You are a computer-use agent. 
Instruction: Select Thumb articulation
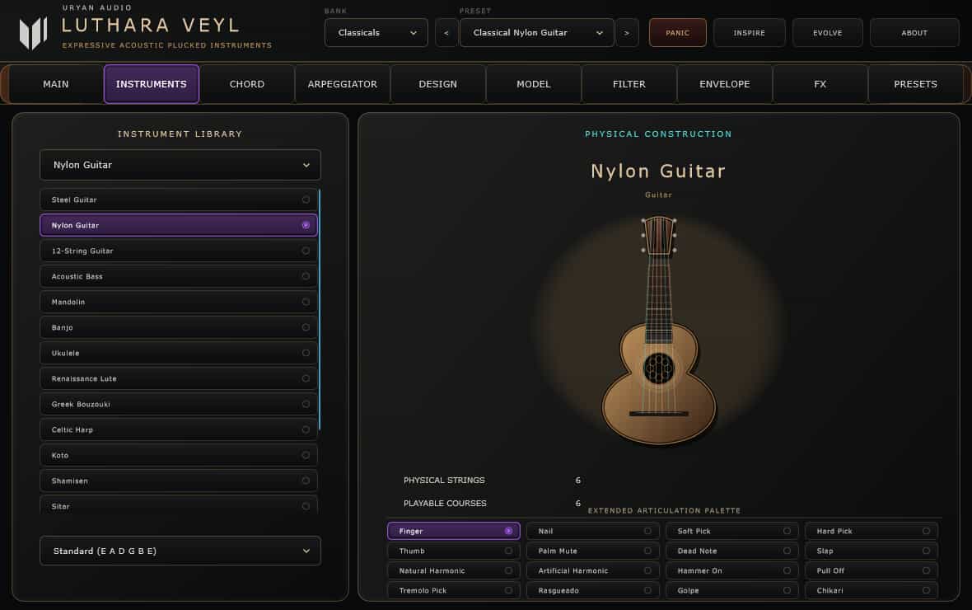point(454,551)
